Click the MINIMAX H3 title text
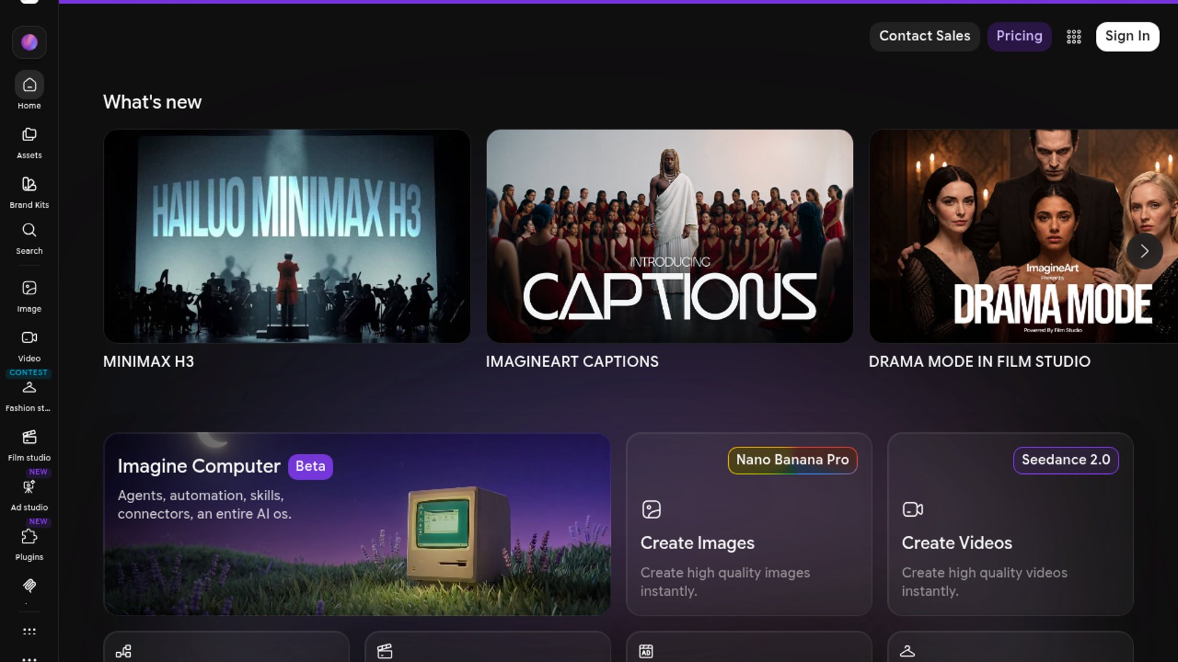The height and width of the screenshot is (662, 1178). 148,362
